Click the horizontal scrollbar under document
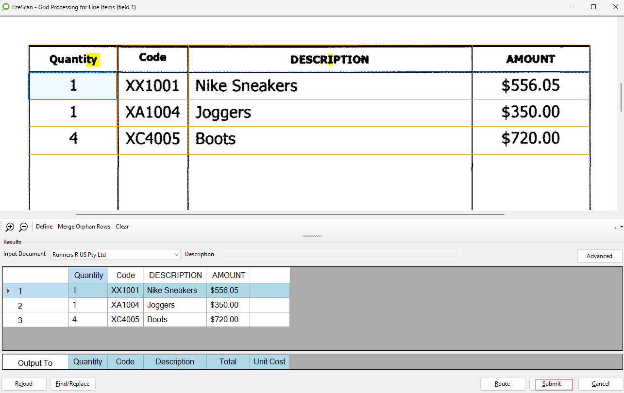Image resolution: width=624 pixels, height=393 pixels. pos(290,214)
